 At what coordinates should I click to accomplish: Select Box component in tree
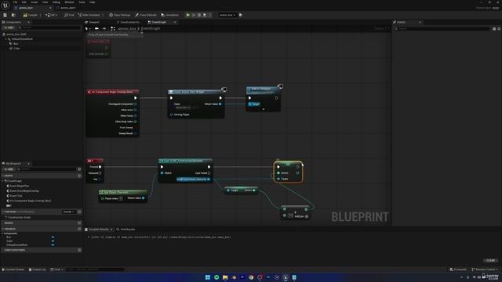click(x=16, y=44)
